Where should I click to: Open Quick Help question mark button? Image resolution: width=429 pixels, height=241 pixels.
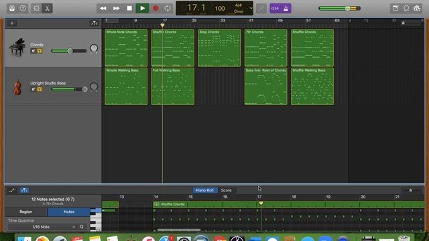(x=23, y=8)
